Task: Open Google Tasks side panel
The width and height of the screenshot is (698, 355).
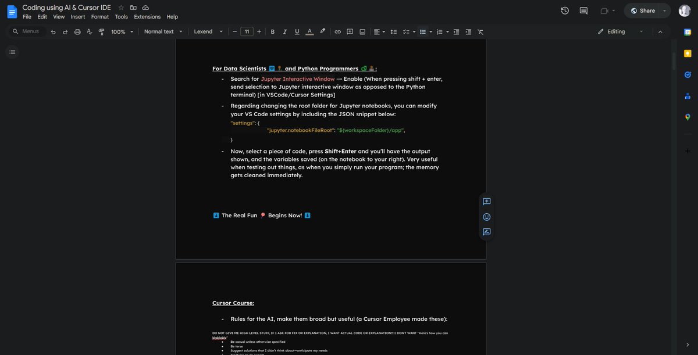Action: [x=688, y=74]
